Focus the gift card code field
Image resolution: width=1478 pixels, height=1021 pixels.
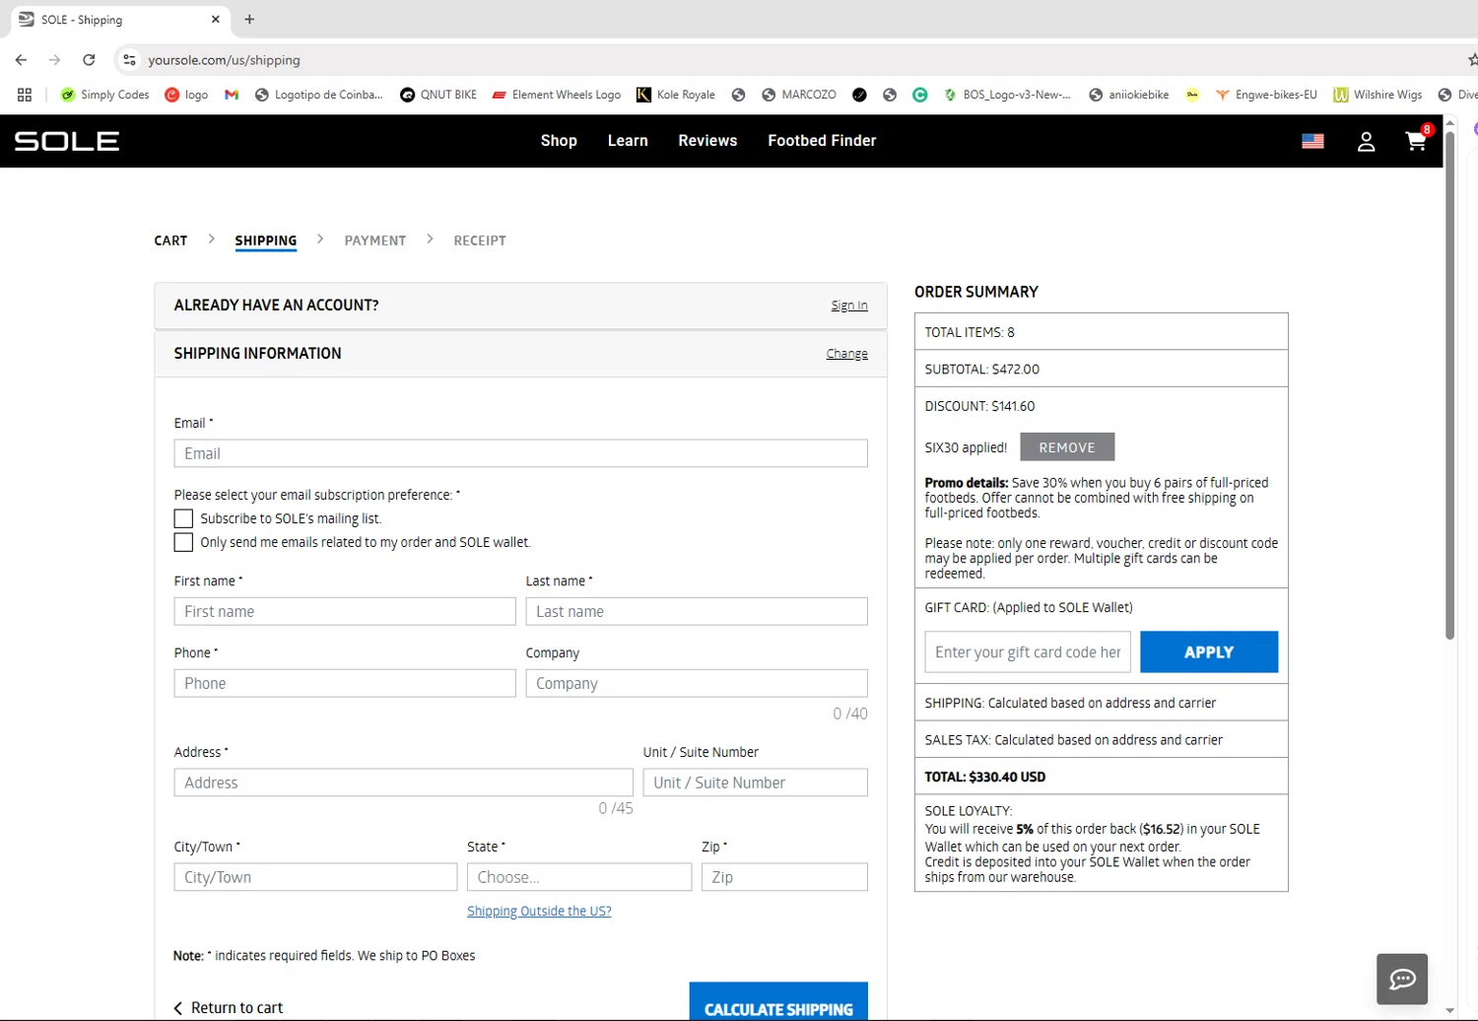click(1028, 652)
